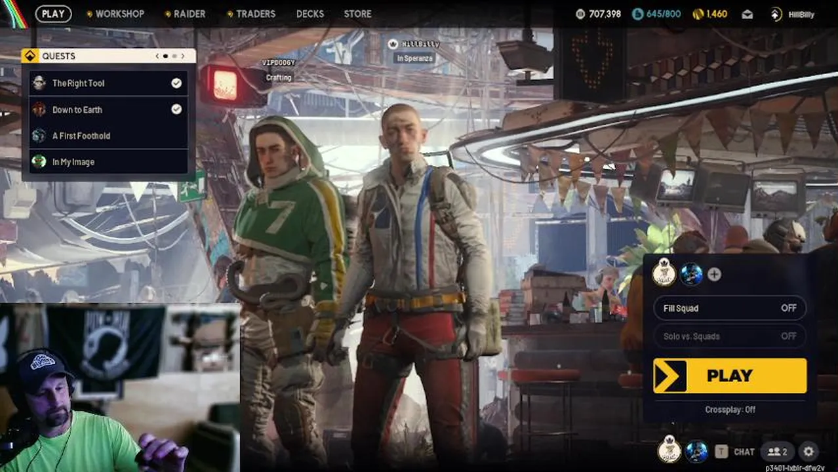Start match with yellow PLAY button
Viewport: 838px width, 472px height.
point(730,376)
